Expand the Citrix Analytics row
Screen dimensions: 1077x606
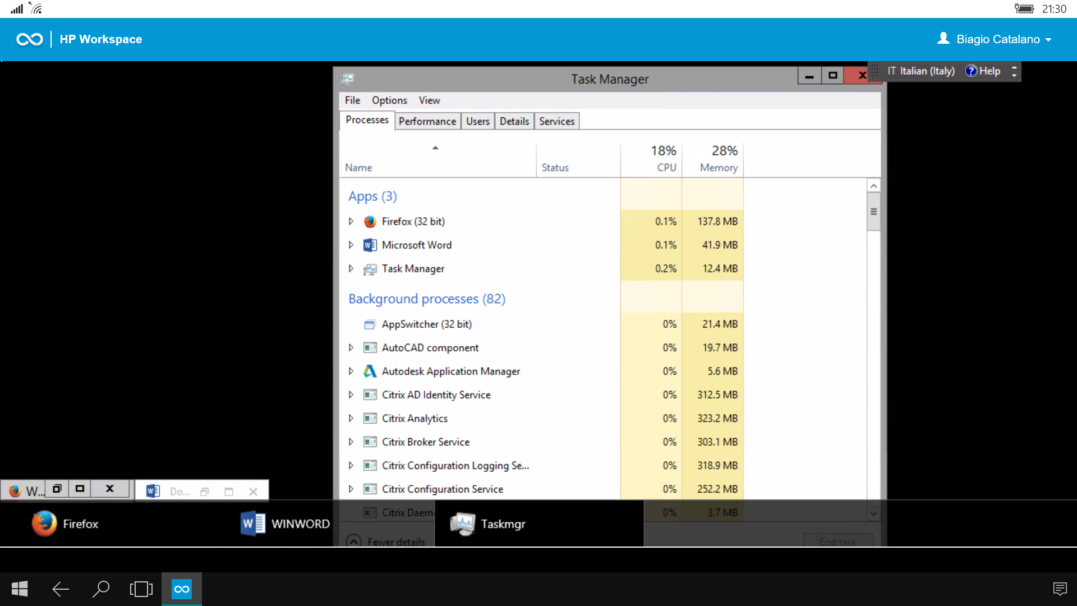point(351,419)
